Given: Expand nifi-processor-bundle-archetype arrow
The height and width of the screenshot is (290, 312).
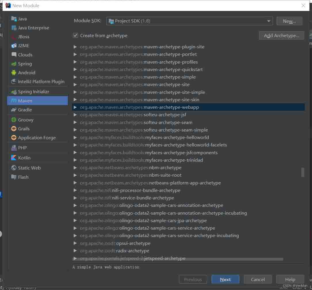Looking at the screenshot, I should coord(75,190).
